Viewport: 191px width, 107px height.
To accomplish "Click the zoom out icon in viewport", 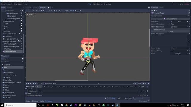I will (27, 15).
